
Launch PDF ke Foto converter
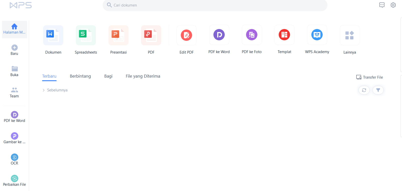tap(252, 35)
